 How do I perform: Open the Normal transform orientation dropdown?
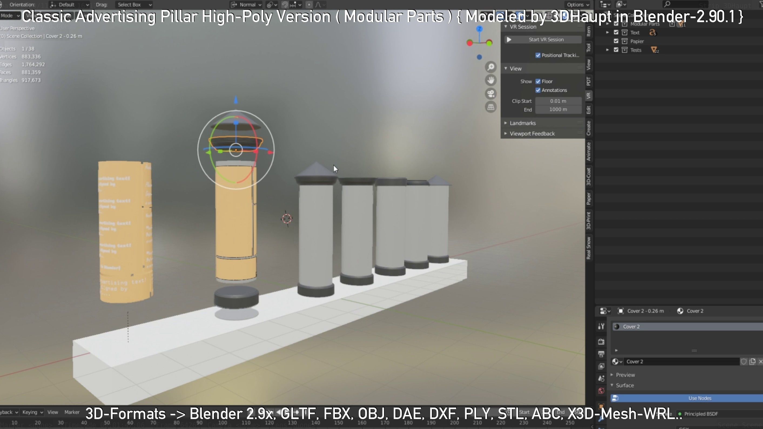click(246, 5)
